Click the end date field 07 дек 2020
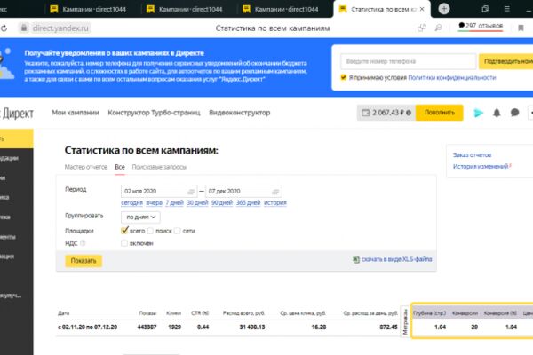Viewport: 533px width, 355px height. (243, 192)
